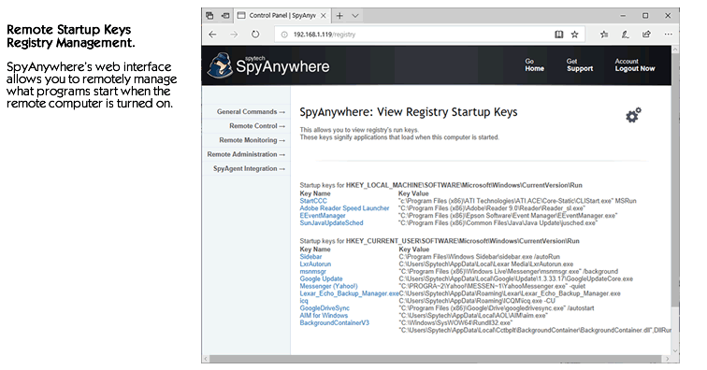Open a new tab with the plus icon
The width and height of the screenshot is (707, 370).
339,16
